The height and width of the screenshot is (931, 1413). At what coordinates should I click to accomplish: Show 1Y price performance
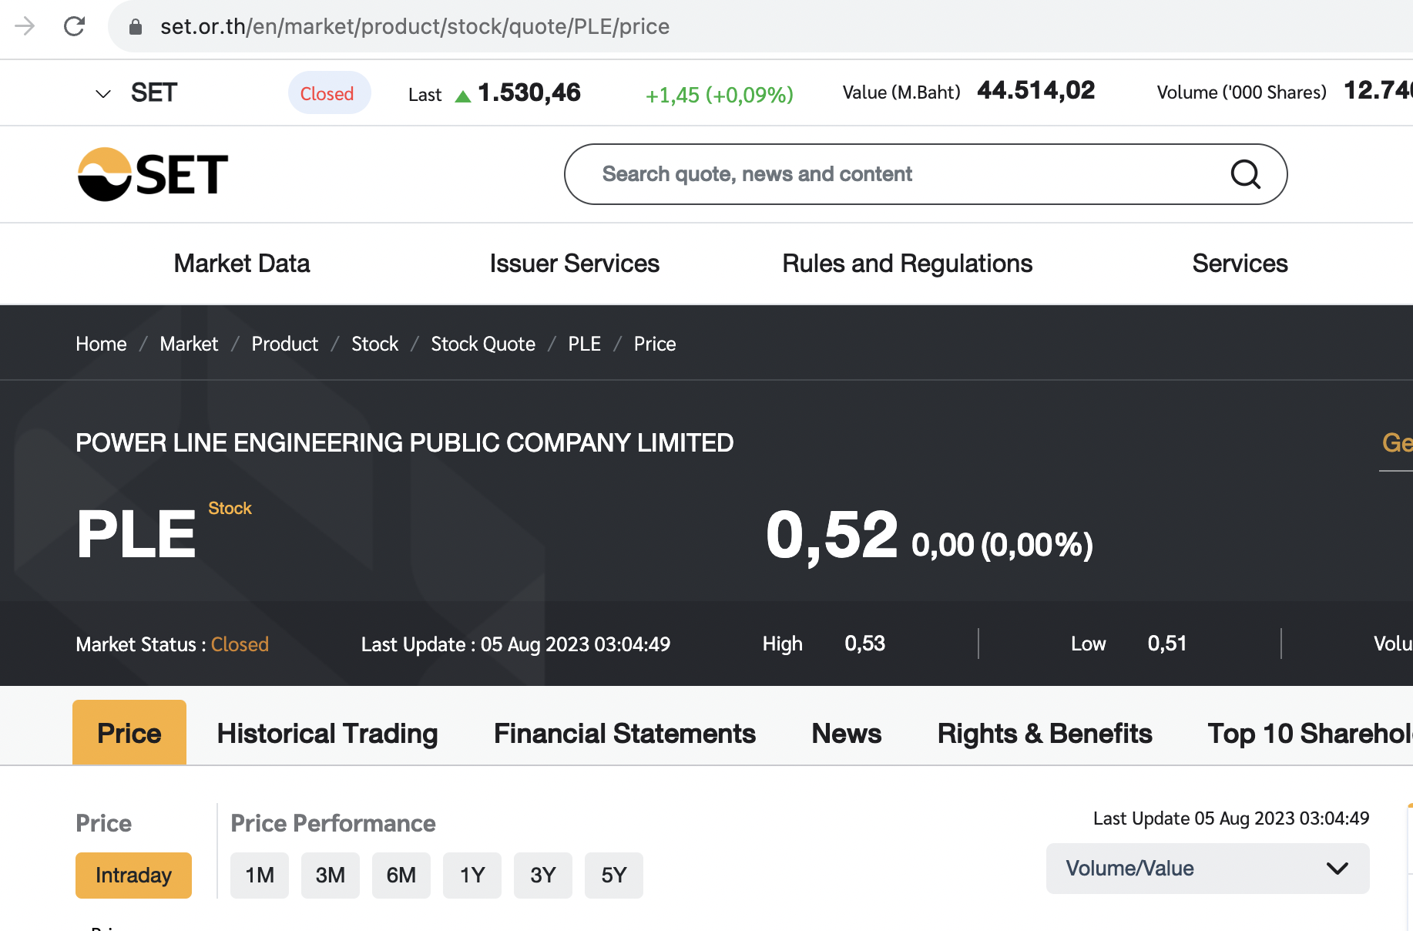coord(472,876)
